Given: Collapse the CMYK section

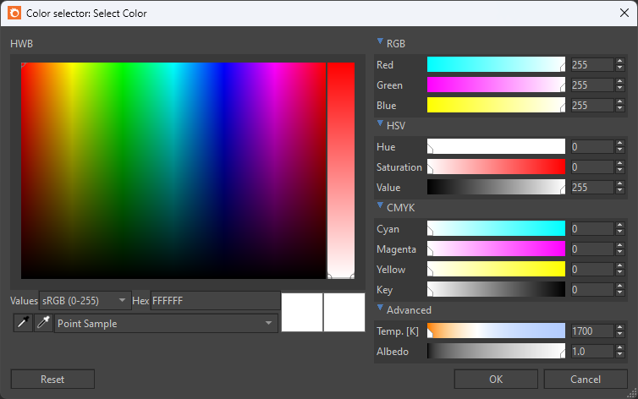Looking at the screenshot, I should tap(380, 206).
